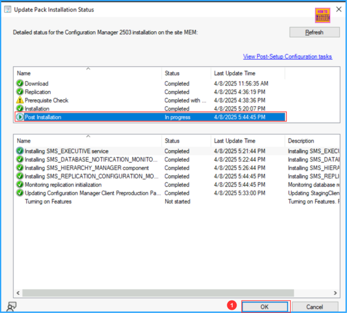Click the right arrow of the horizontal scrollbar

[x=335, y=293]
